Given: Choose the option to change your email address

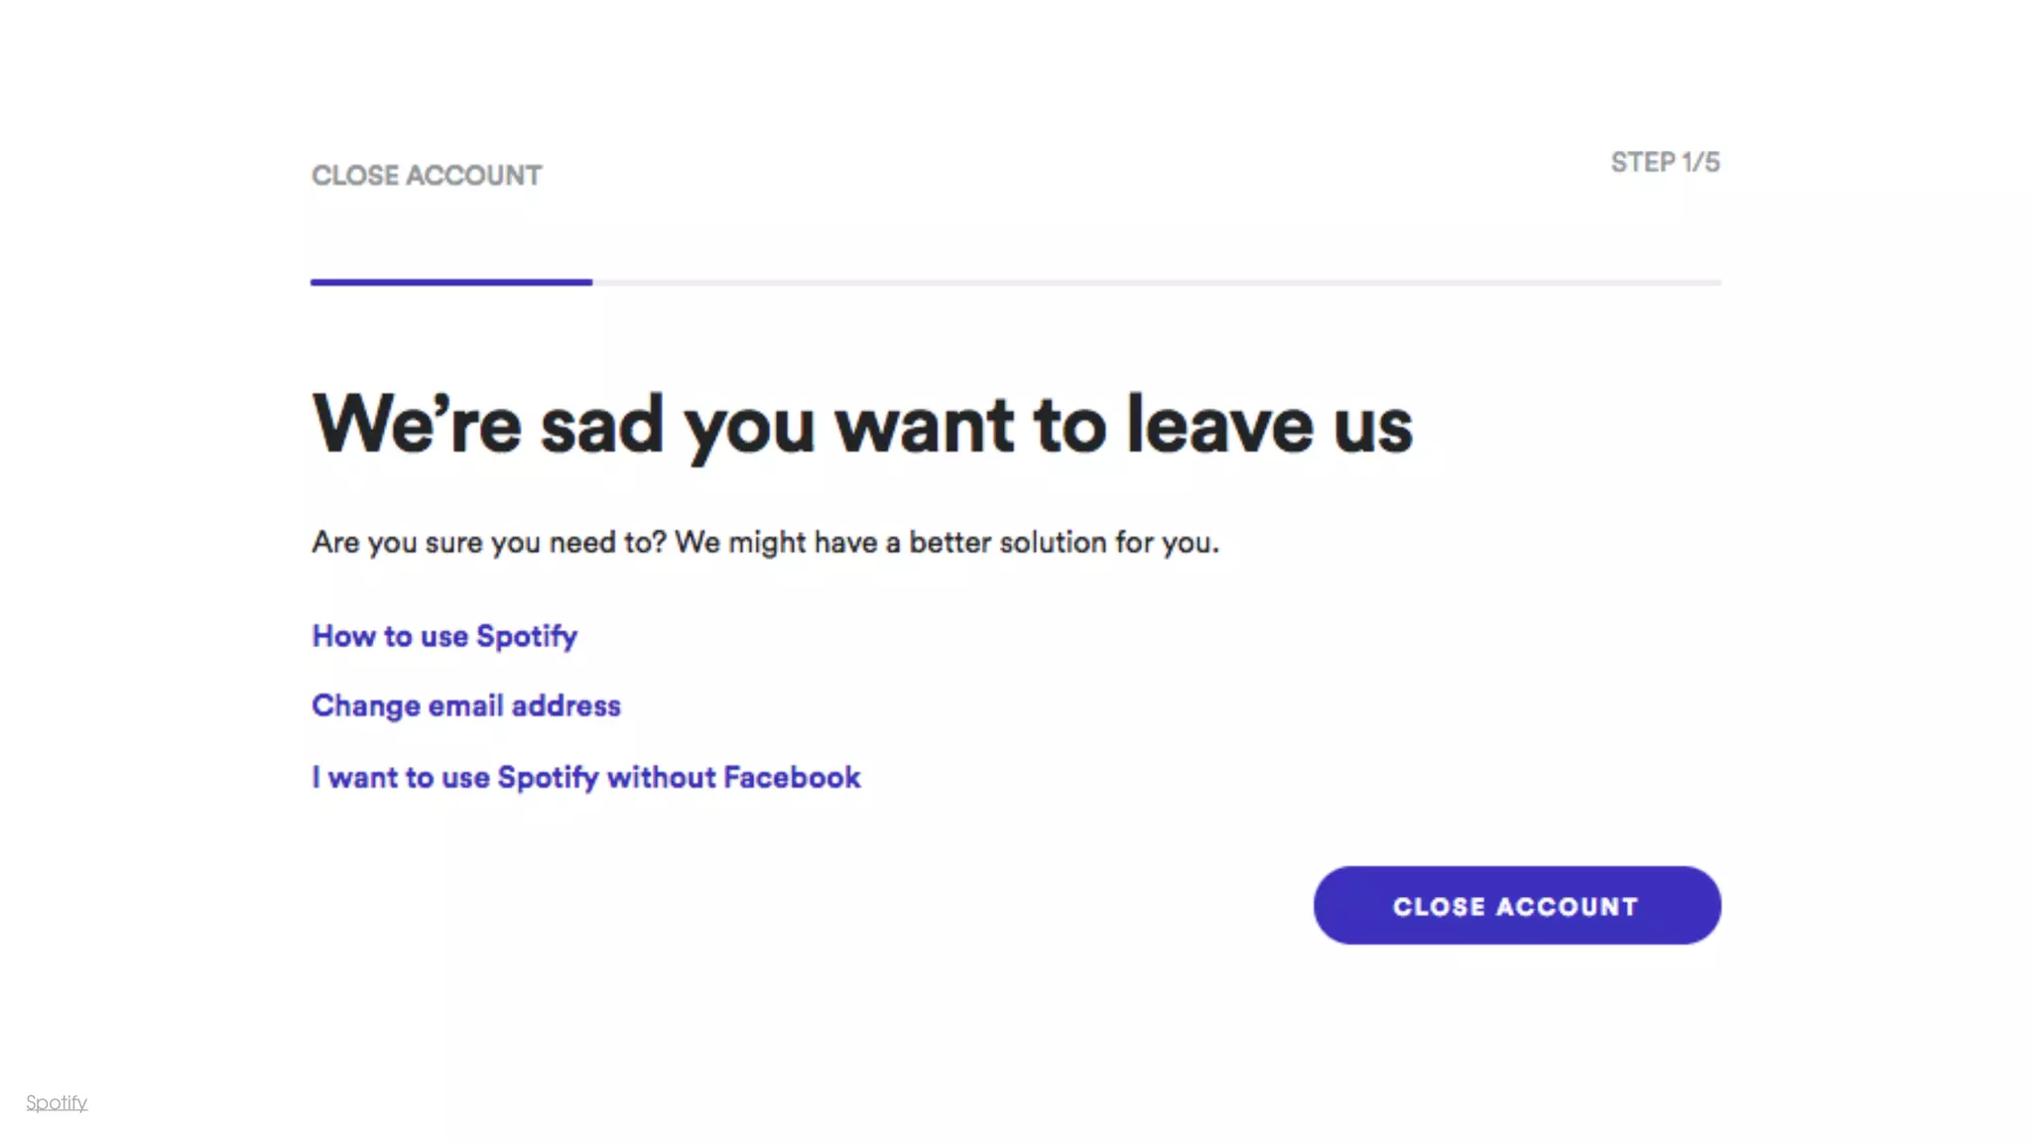Looking at the screenshot, I should [x=466, y=705].
